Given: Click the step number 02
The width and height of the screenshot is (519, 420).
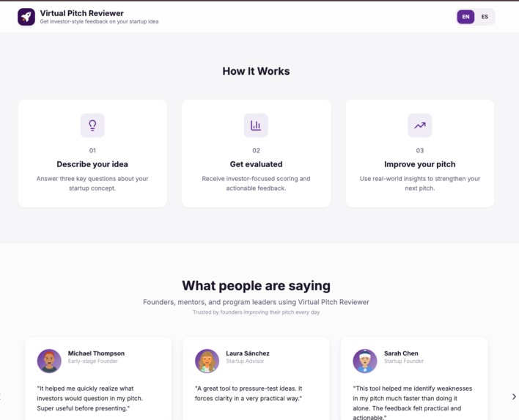Looking at the screenshot, I should [x=256, y=150].
